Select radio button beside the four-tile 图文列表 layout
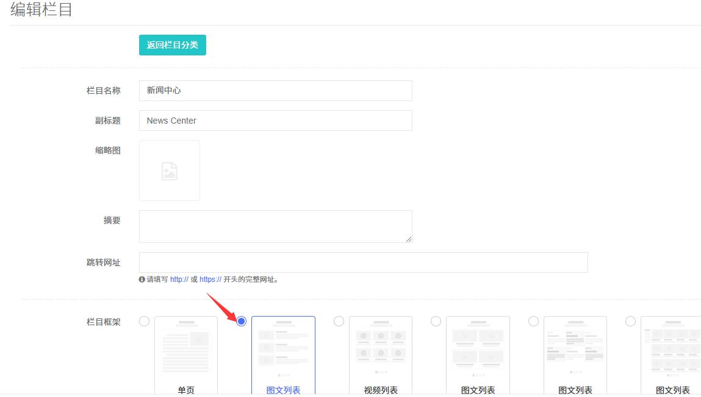The image size is (701, 397). (436, 321)
